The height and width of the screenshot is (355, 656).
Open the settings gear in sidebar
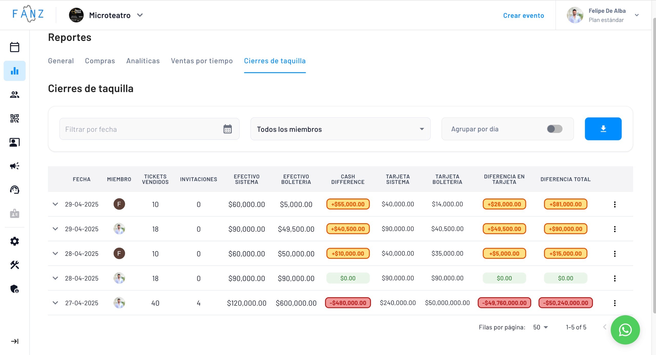click(15, 241)
